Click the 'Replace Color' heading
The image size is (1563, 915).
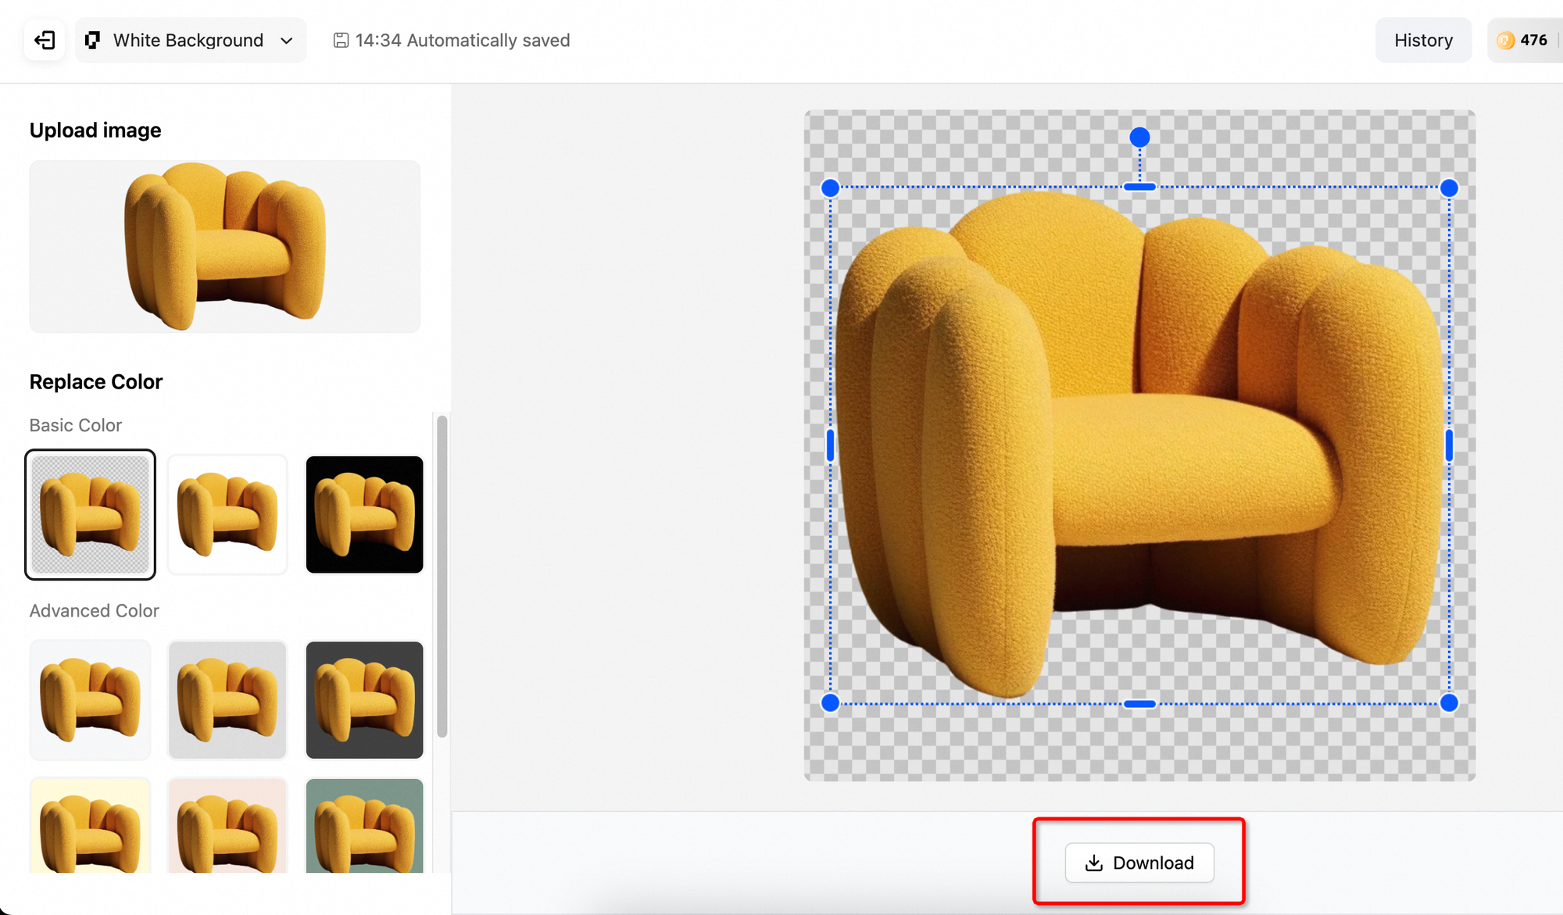96,381
